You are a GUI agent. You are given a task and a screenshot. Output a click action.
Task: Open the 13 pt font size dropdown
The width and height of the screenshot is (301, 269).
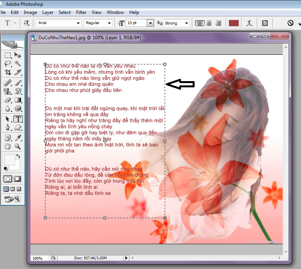[150, 23]
